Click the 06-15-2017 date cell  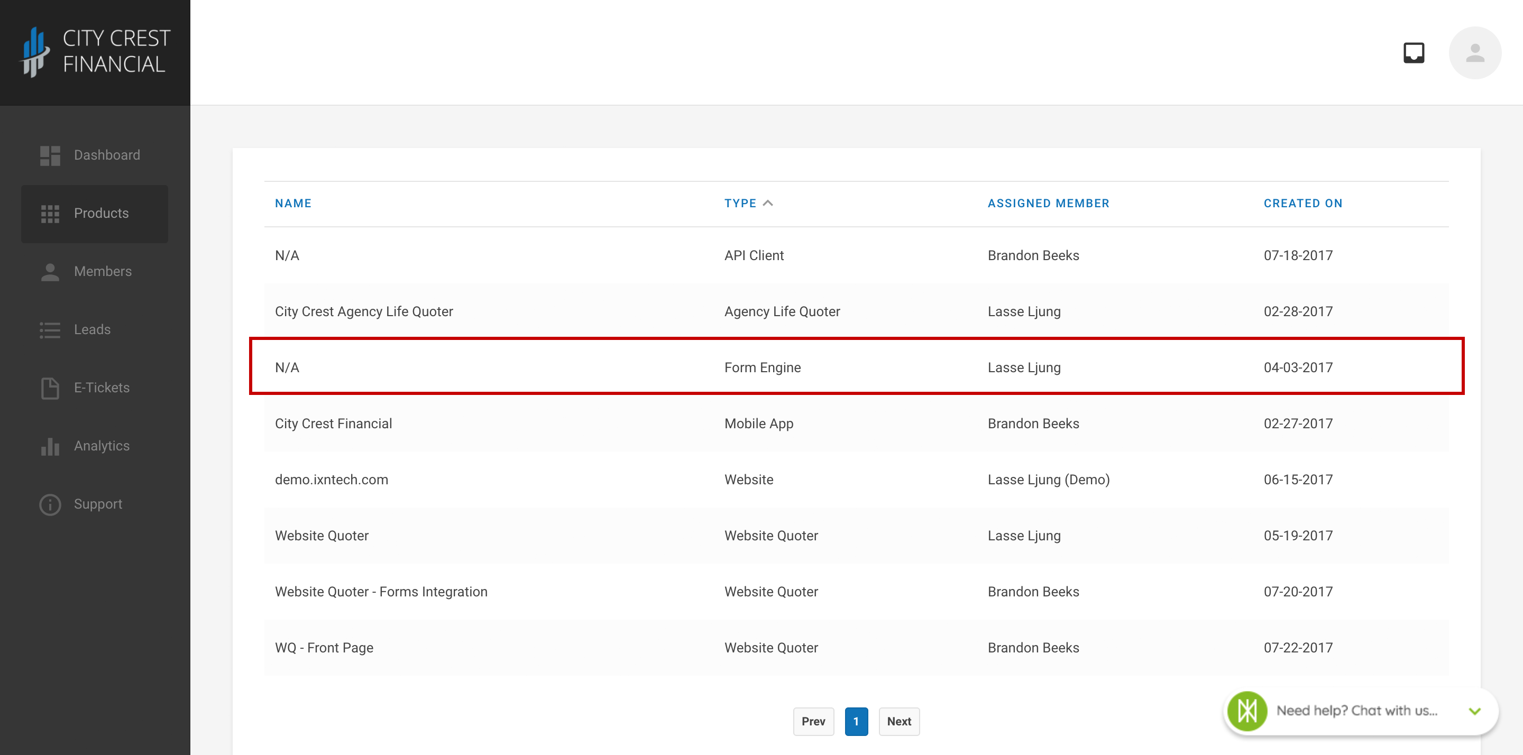1298,480
